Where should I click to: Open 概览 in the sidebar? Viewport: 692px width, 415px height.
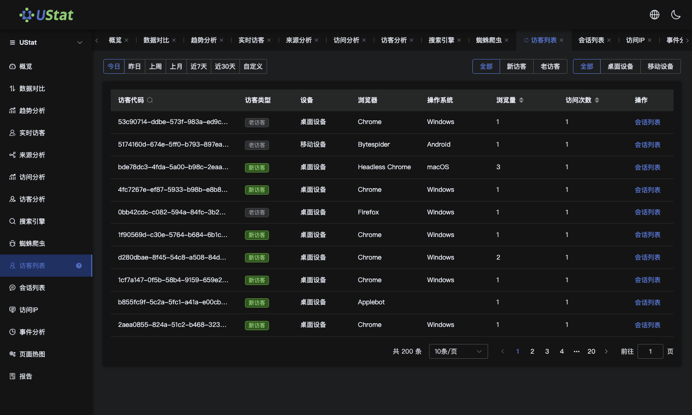[x=46, y=66]
